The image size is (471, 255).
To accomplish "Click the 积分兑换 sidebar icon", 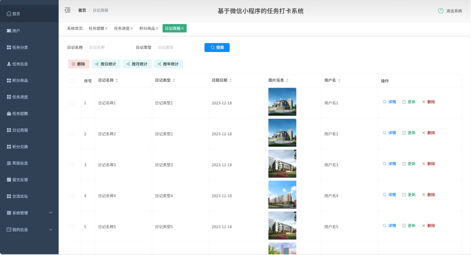I will (x=9, y=146).
